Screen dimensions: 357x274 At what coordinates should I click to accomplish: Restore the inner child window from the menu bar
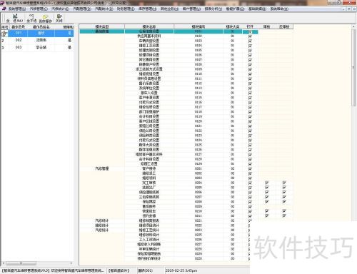(349, 9)
